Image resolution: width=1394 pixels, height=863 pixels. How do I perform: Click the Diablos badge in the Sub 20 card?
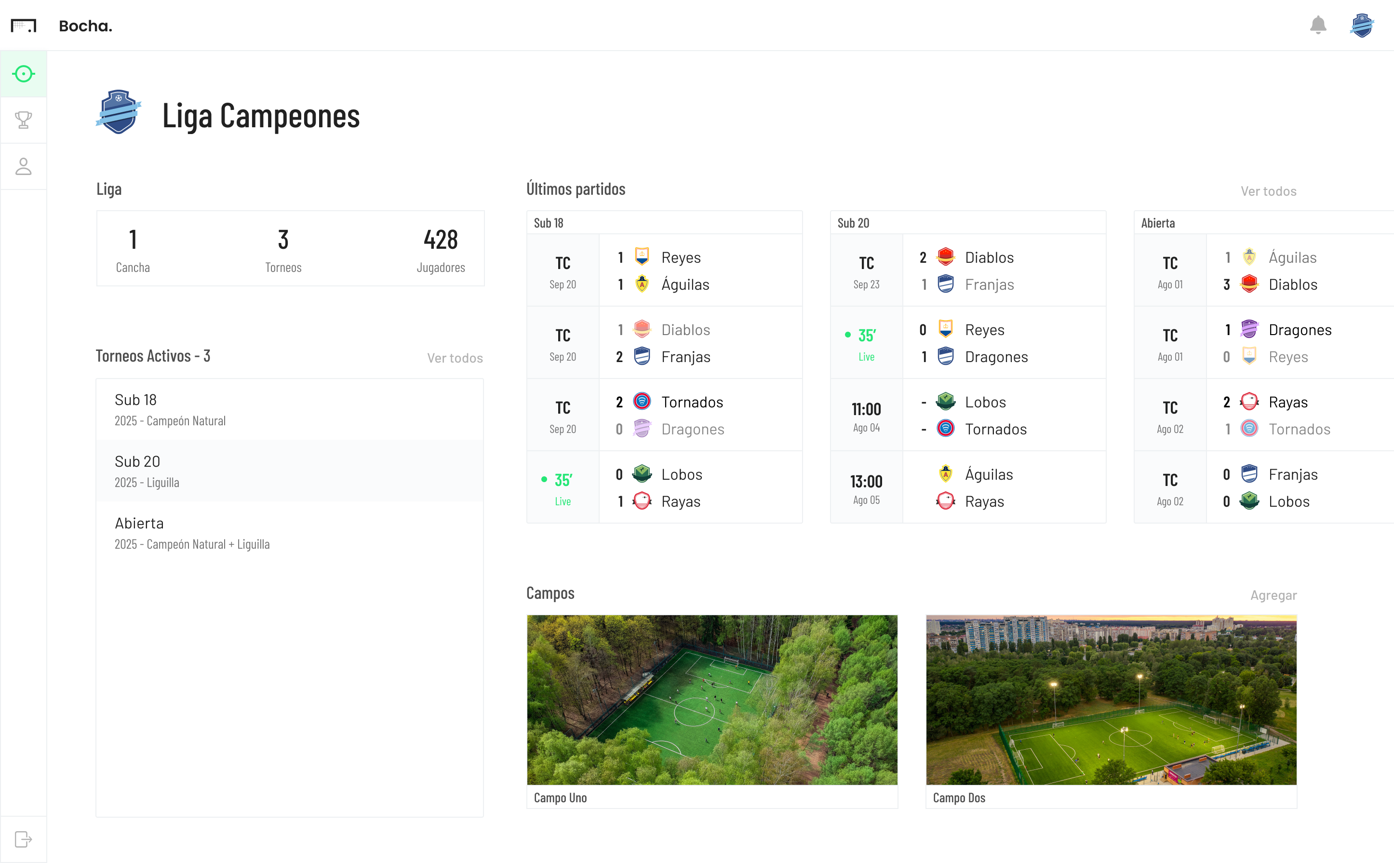coord(946,257)
